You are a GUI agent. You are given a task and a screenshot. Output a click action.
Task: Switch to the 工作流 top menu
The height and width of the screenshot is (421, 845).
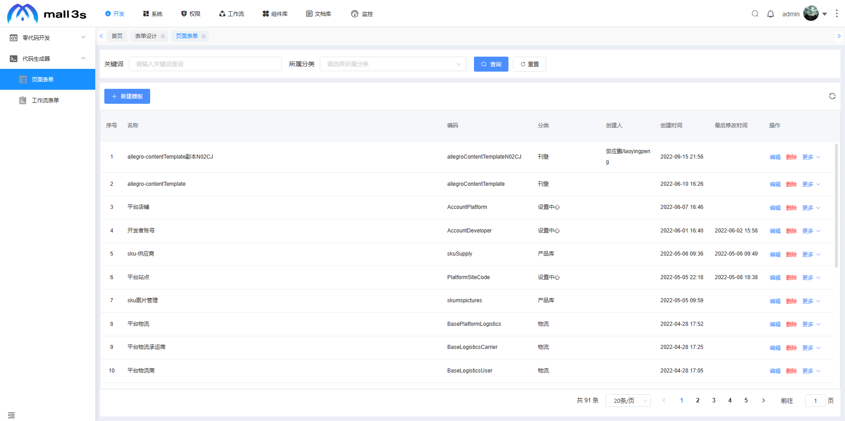[x=232, y=14]
